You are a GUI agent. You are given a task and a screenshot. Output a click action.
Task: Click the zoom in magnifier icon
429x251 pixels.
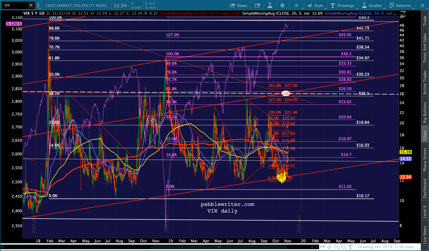pos(337,247)
